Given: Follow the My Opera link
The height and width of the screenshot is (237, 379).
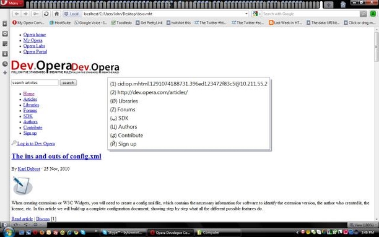Looking at the screenshot, I should click(33, 40).
